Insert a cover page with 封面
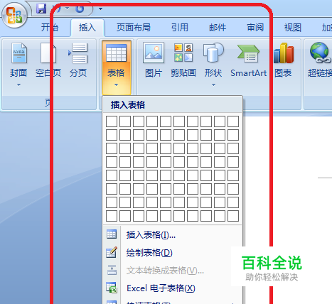The image size is (332, 304). (x=18, y=60)
